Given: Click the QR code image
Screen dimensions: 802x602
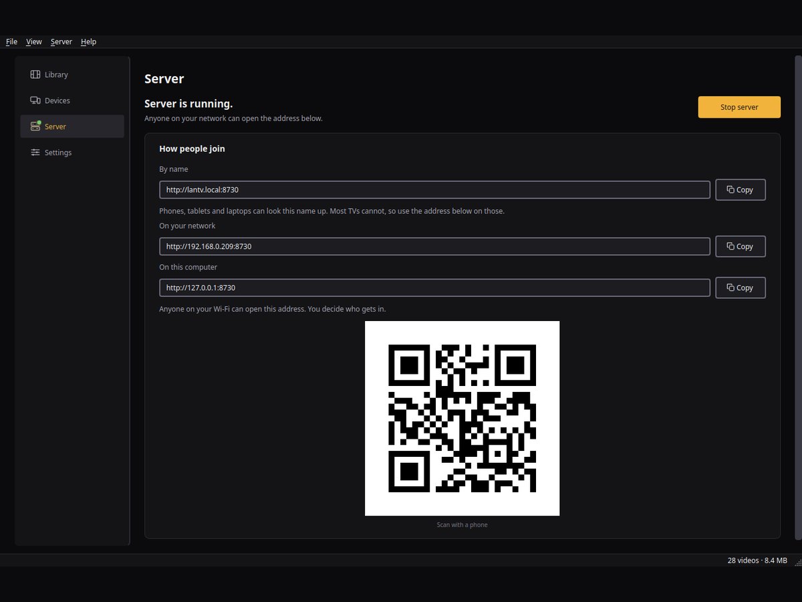Looking at the screenshot, I should tap(462, 418).
